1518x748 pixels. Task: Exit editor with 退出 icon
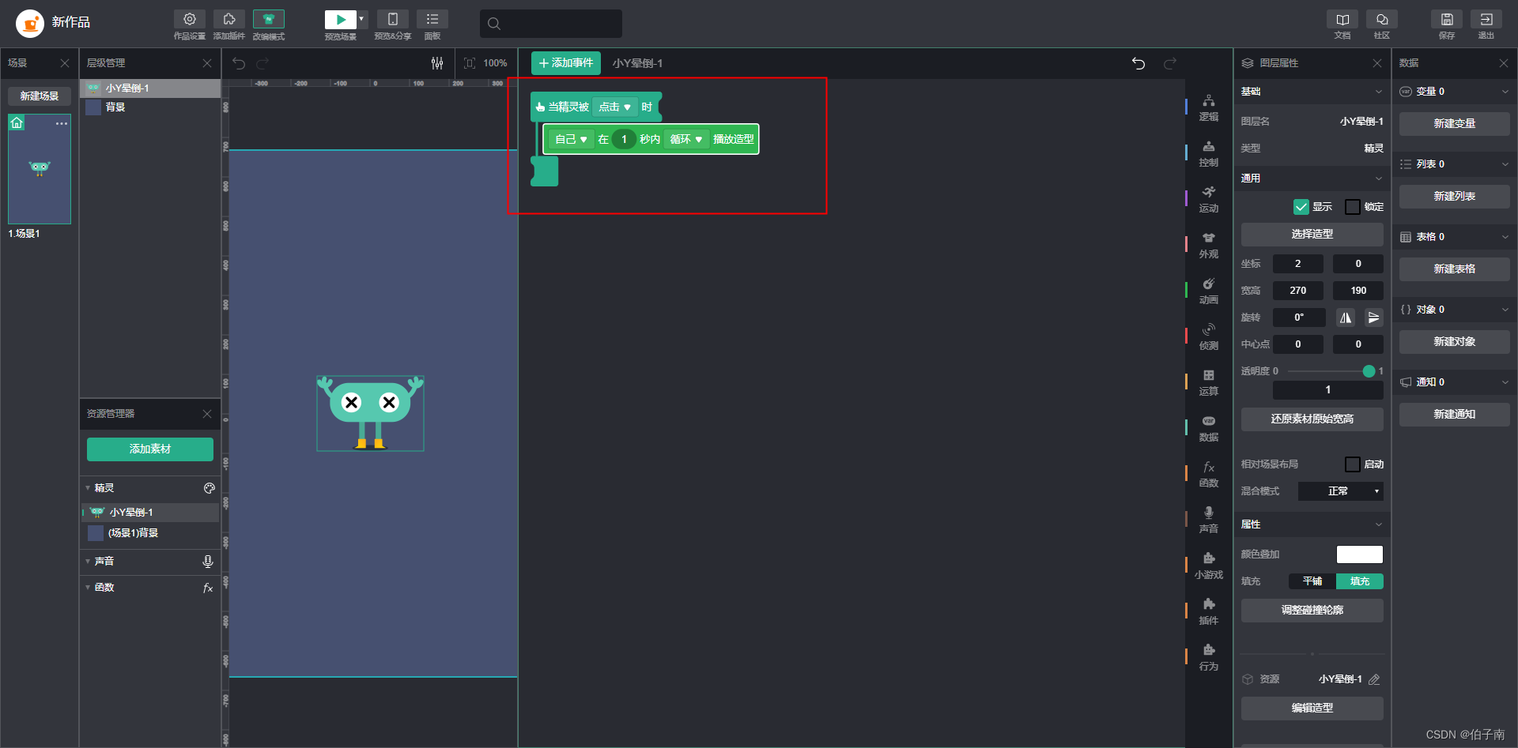point(1486,20)
